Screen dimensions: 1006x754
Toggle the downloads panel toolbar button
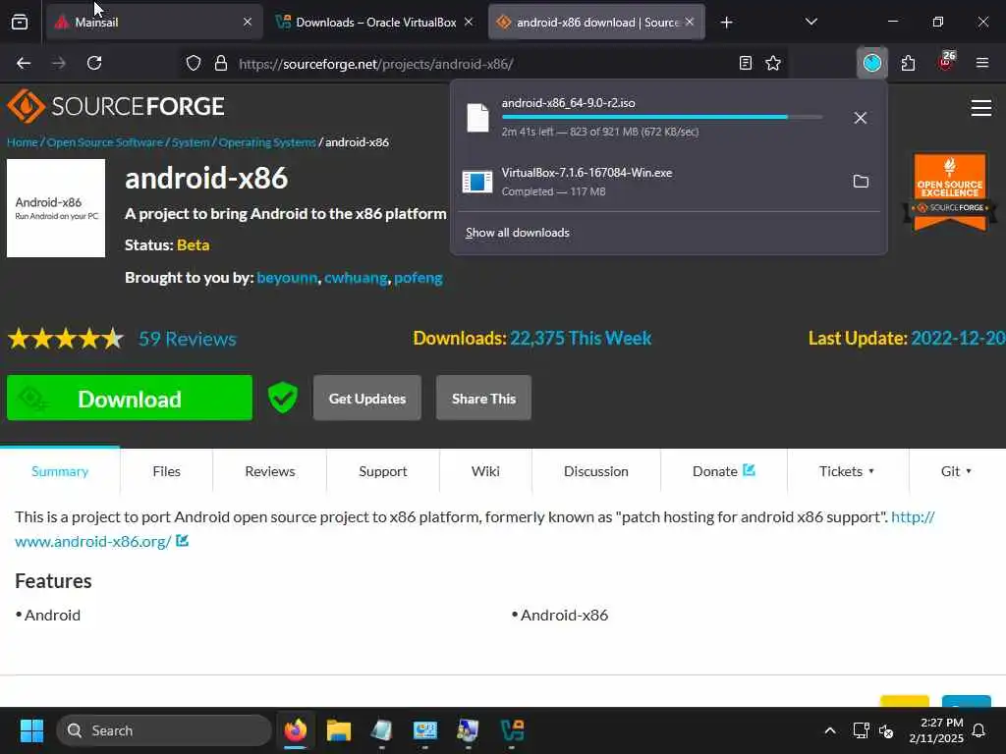[872, 63]
